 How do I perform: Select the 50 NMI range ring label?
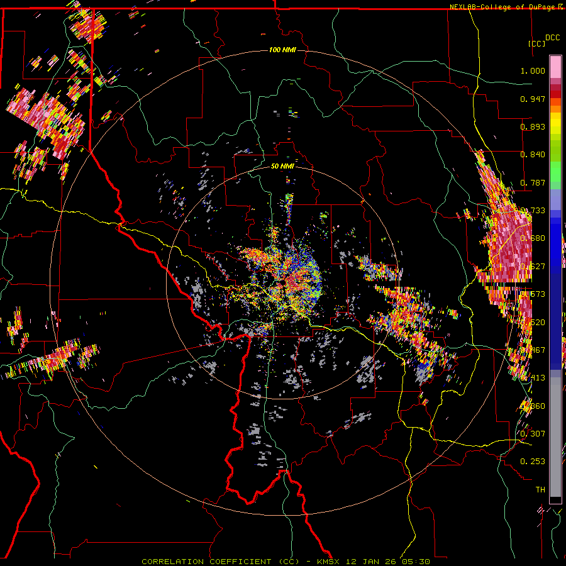[x=282, y=166]
